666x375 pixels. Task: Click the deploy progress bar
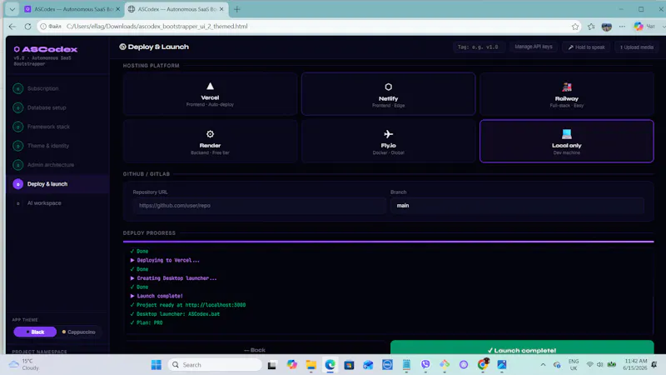click(388, 242)
